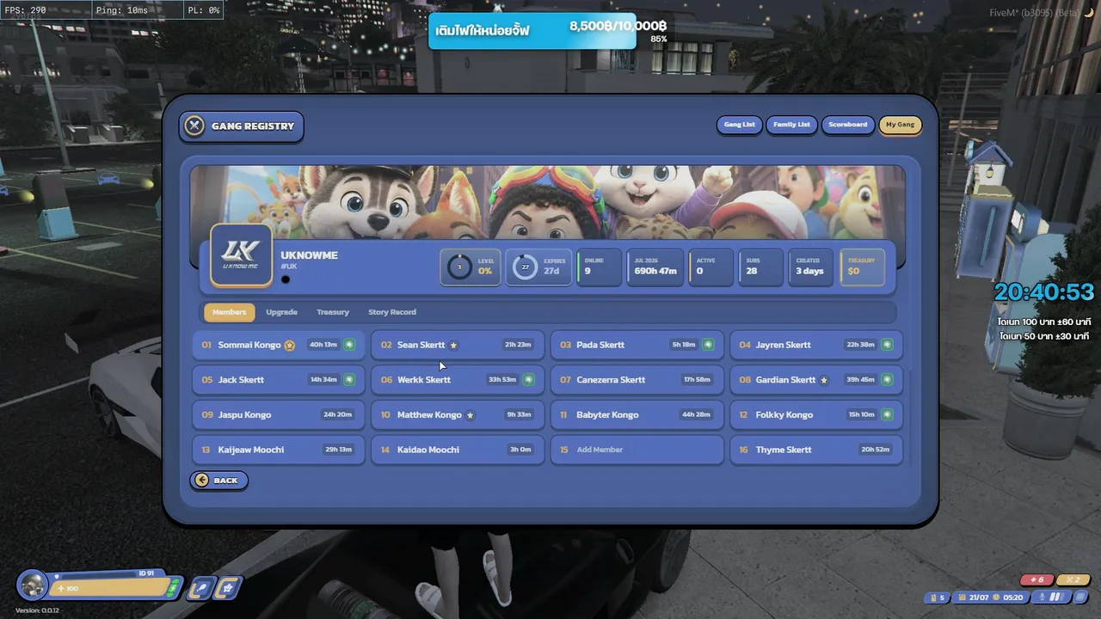The image size is (1101, 619).
Task: Select member Sean Skertt
Action: coord(458,345)
